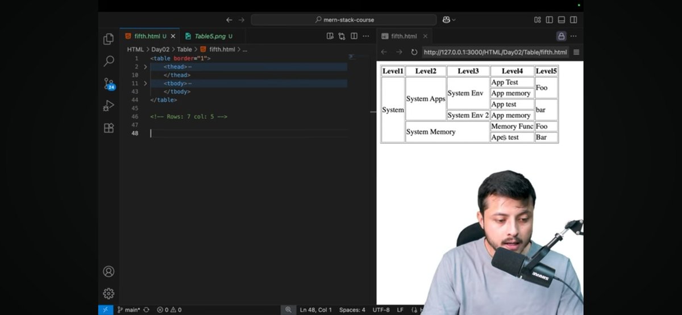Image resolution: width=682 pixels, height=315 pixels.
Task: Click the zoom magnifier status icon
Action: (x=288, y=310)
